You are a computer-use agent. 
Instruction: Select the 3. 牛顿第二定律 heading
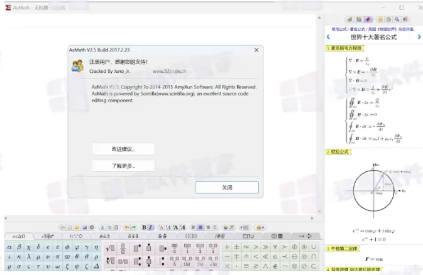(343, 249)
